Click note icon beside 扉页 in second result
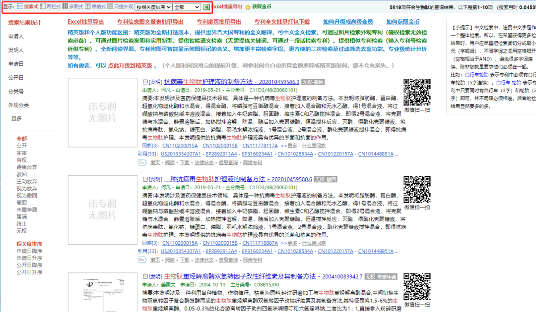This screenshot has width=536, height=312. pyautogui.click(x=142, y=260)
